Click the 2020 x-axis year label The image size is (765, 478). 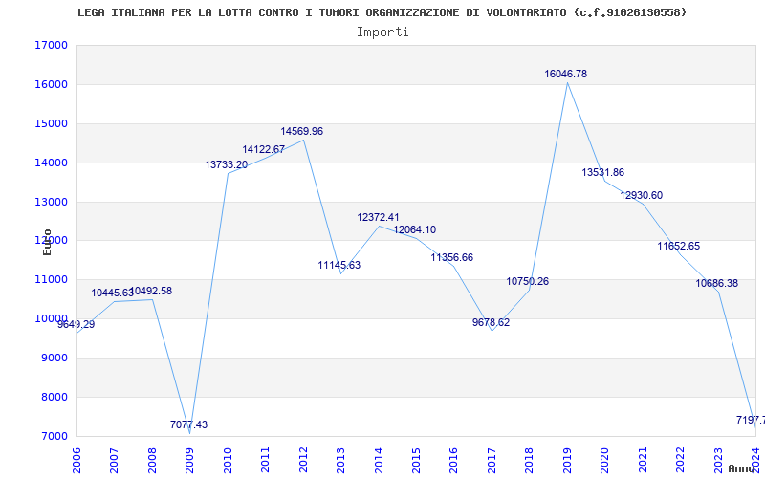coord(605,460)
